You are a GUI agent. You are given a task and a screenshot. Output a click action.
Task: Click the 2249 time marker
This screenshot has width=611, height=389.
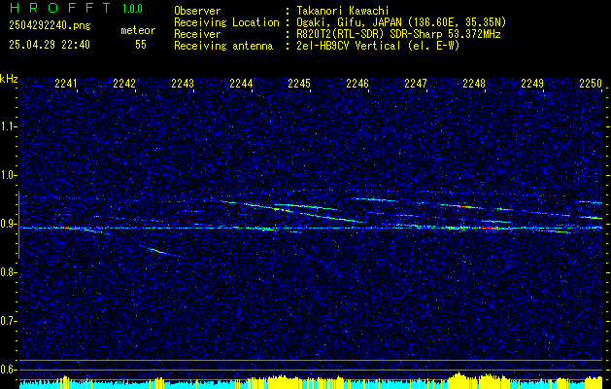(x=532, y=83)
